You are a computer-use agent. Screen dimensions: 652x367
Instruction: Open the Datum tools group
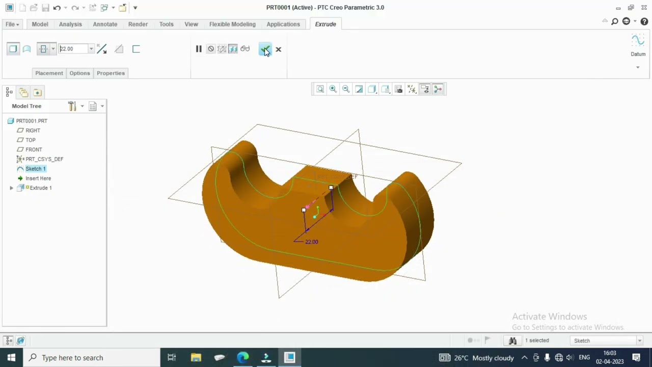click(x=638, y=45)
